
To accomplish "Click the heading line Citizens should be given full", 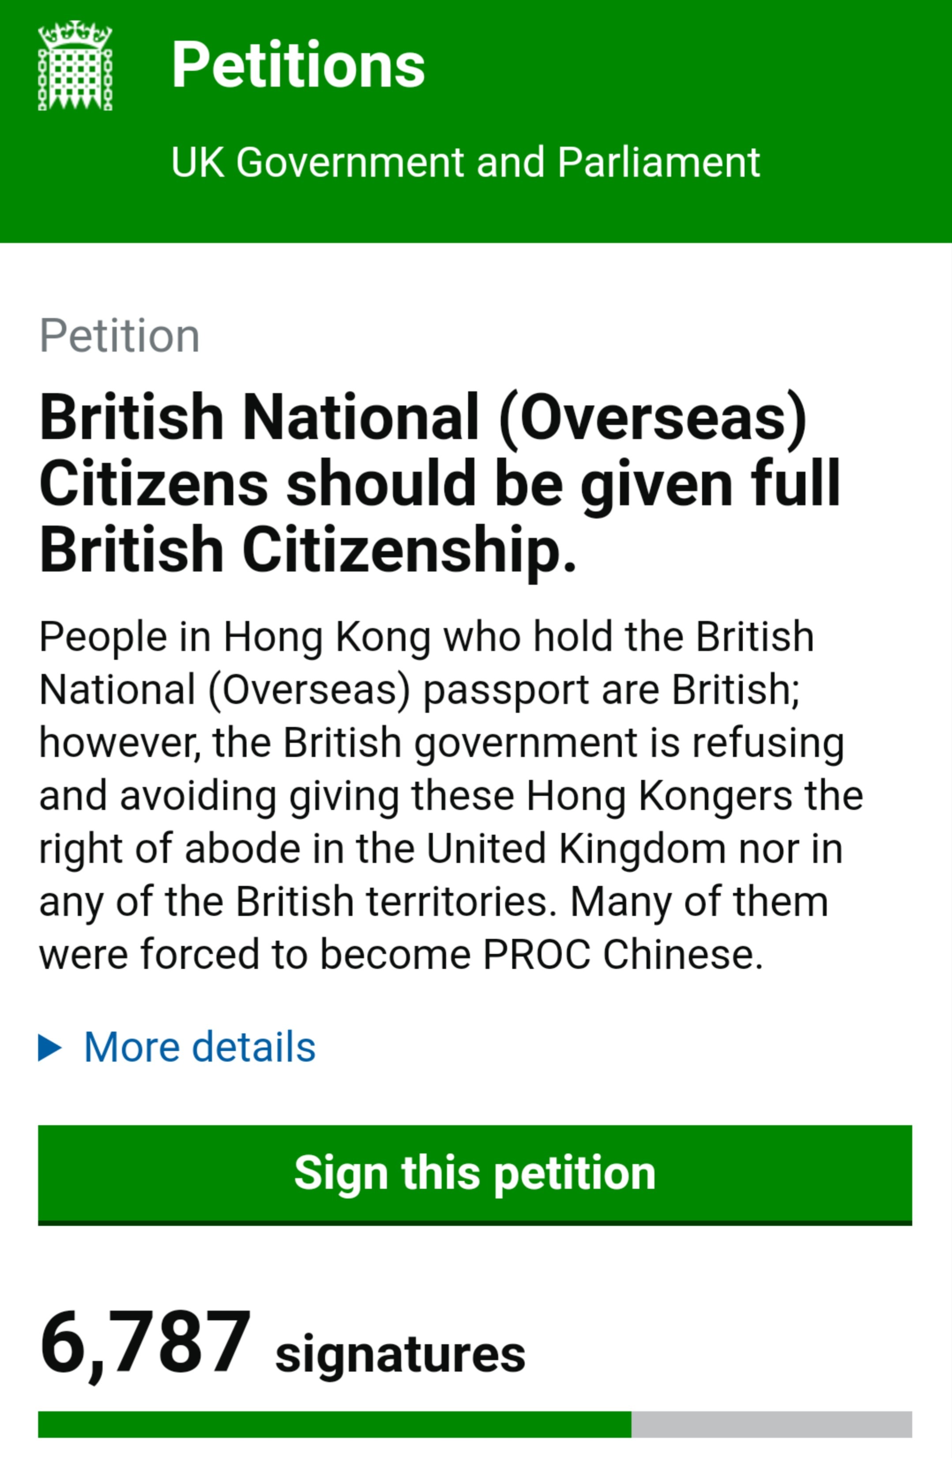I will coord(440,484).
